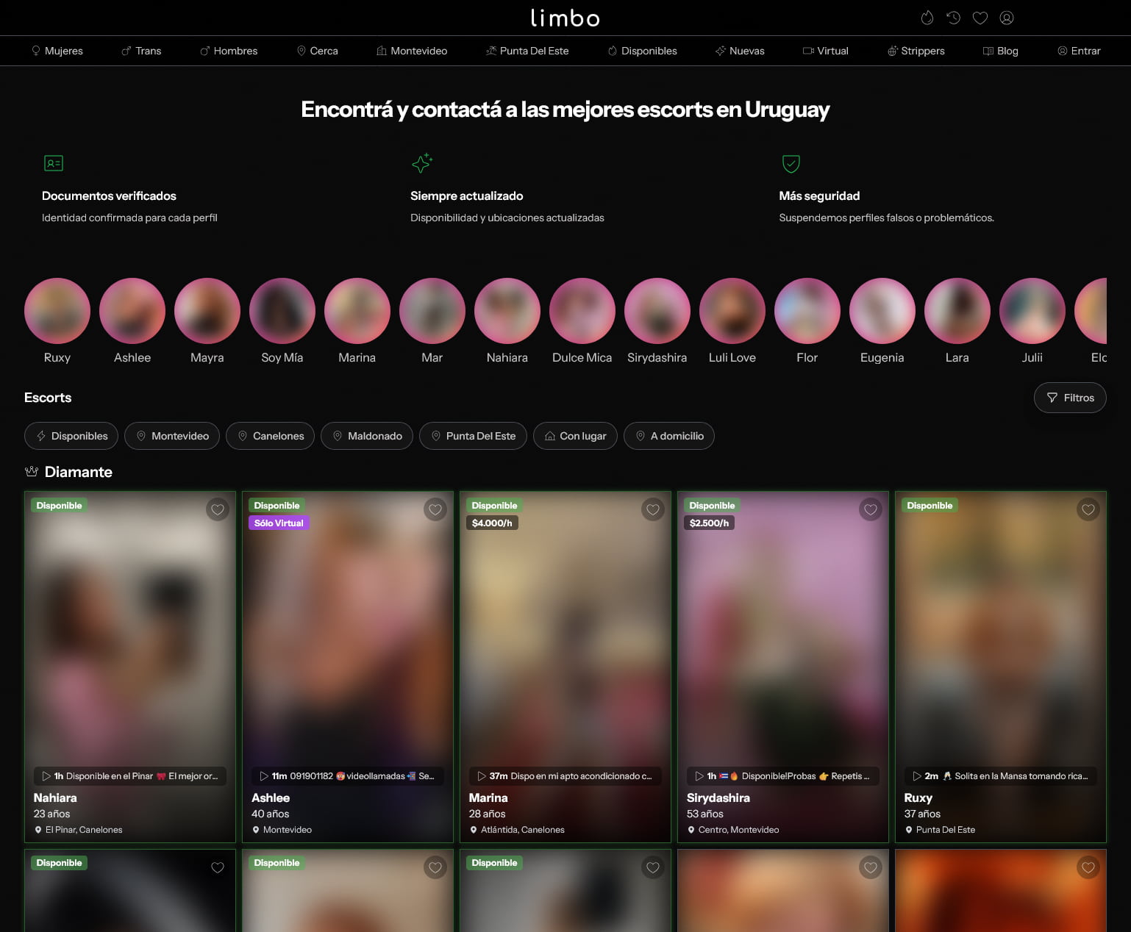Favorite Sirydashira's card with the heart icon
This screenshot has width=1131, height=932.
(x=871, y=509)
